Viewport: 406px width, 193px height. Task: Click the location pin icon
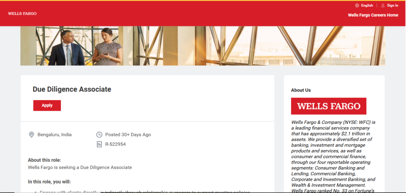click(31, 135)
